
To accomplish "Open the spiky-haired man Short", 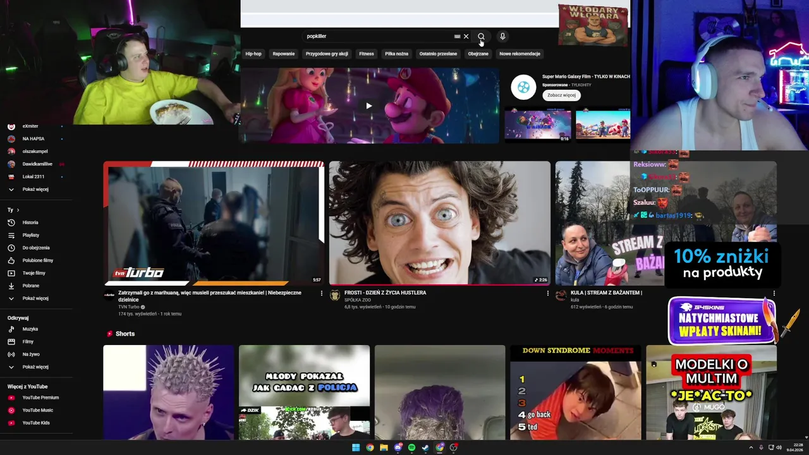I will click(x=169, y=392).
